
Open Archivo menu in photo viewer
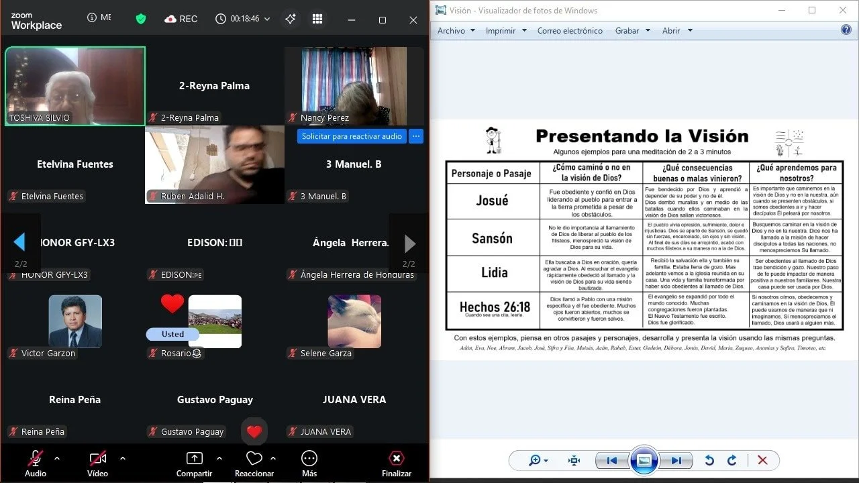(456, 31)
